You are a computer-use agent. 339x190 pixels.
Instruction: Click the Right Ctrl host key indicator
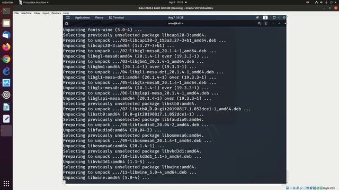329,188
